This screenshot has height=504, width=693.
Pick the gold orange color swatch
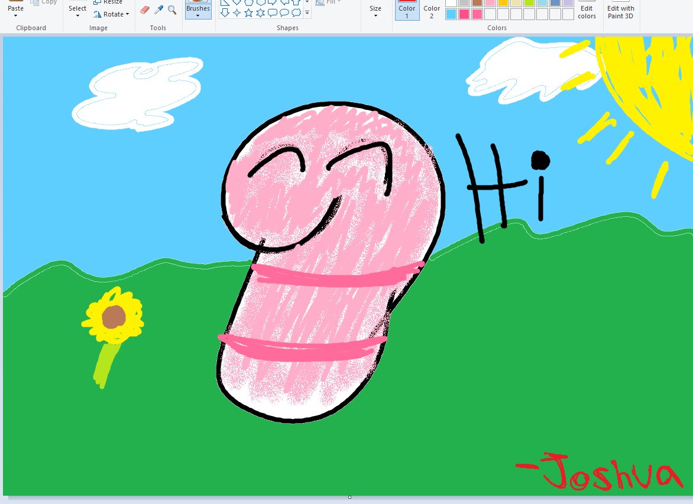tap(503, 3)
